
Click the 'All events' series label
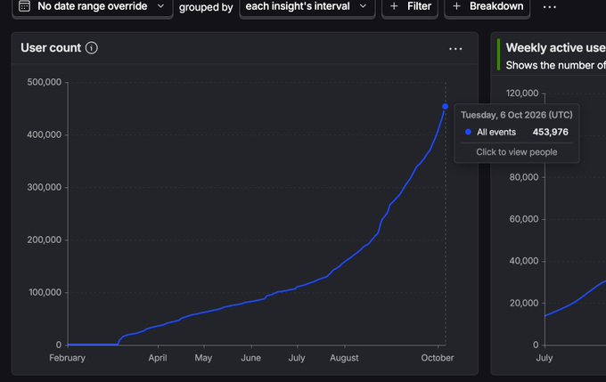pos(496,132)
